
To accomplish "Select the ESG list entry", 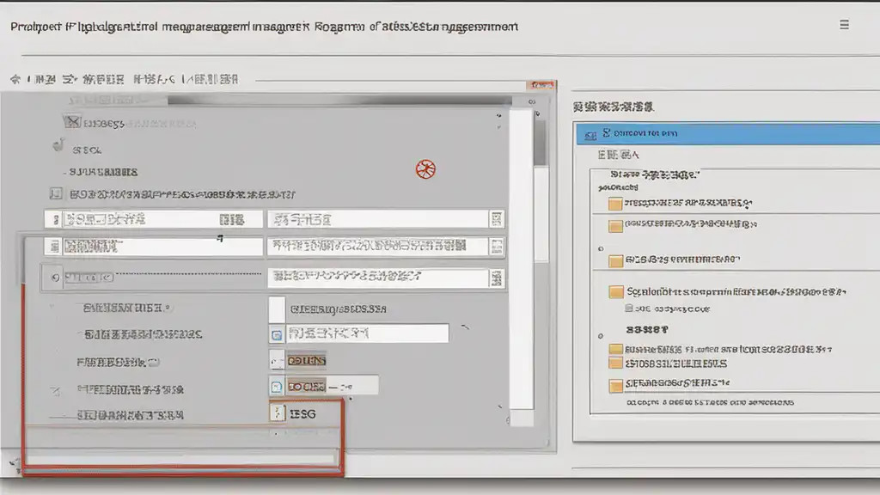I will click(x=303, y=414).
